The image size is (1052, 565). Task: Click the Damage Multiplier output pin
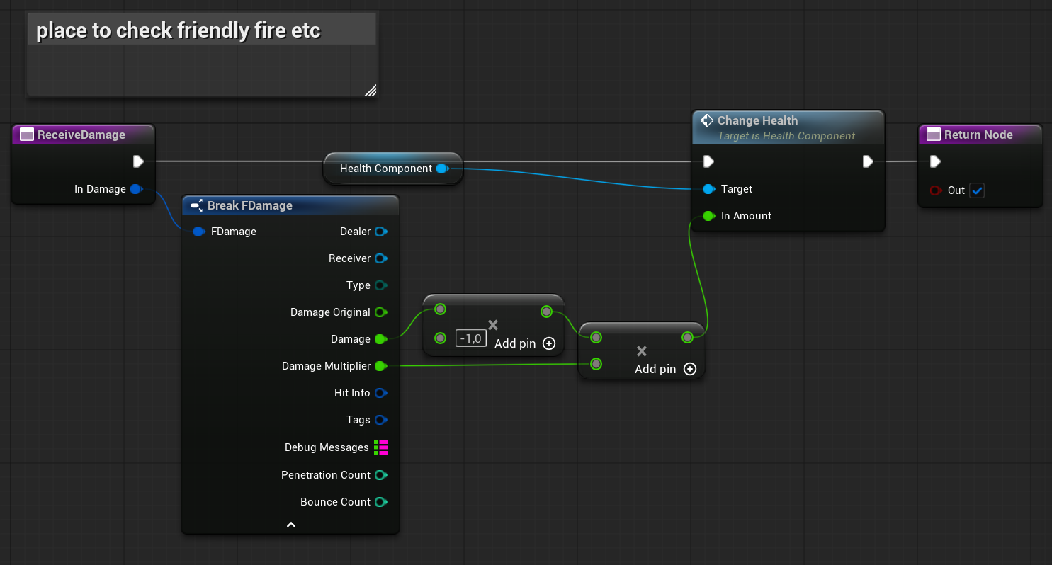tap(380, 366)
